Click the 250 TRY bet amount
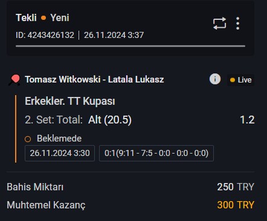 (236, 187)
